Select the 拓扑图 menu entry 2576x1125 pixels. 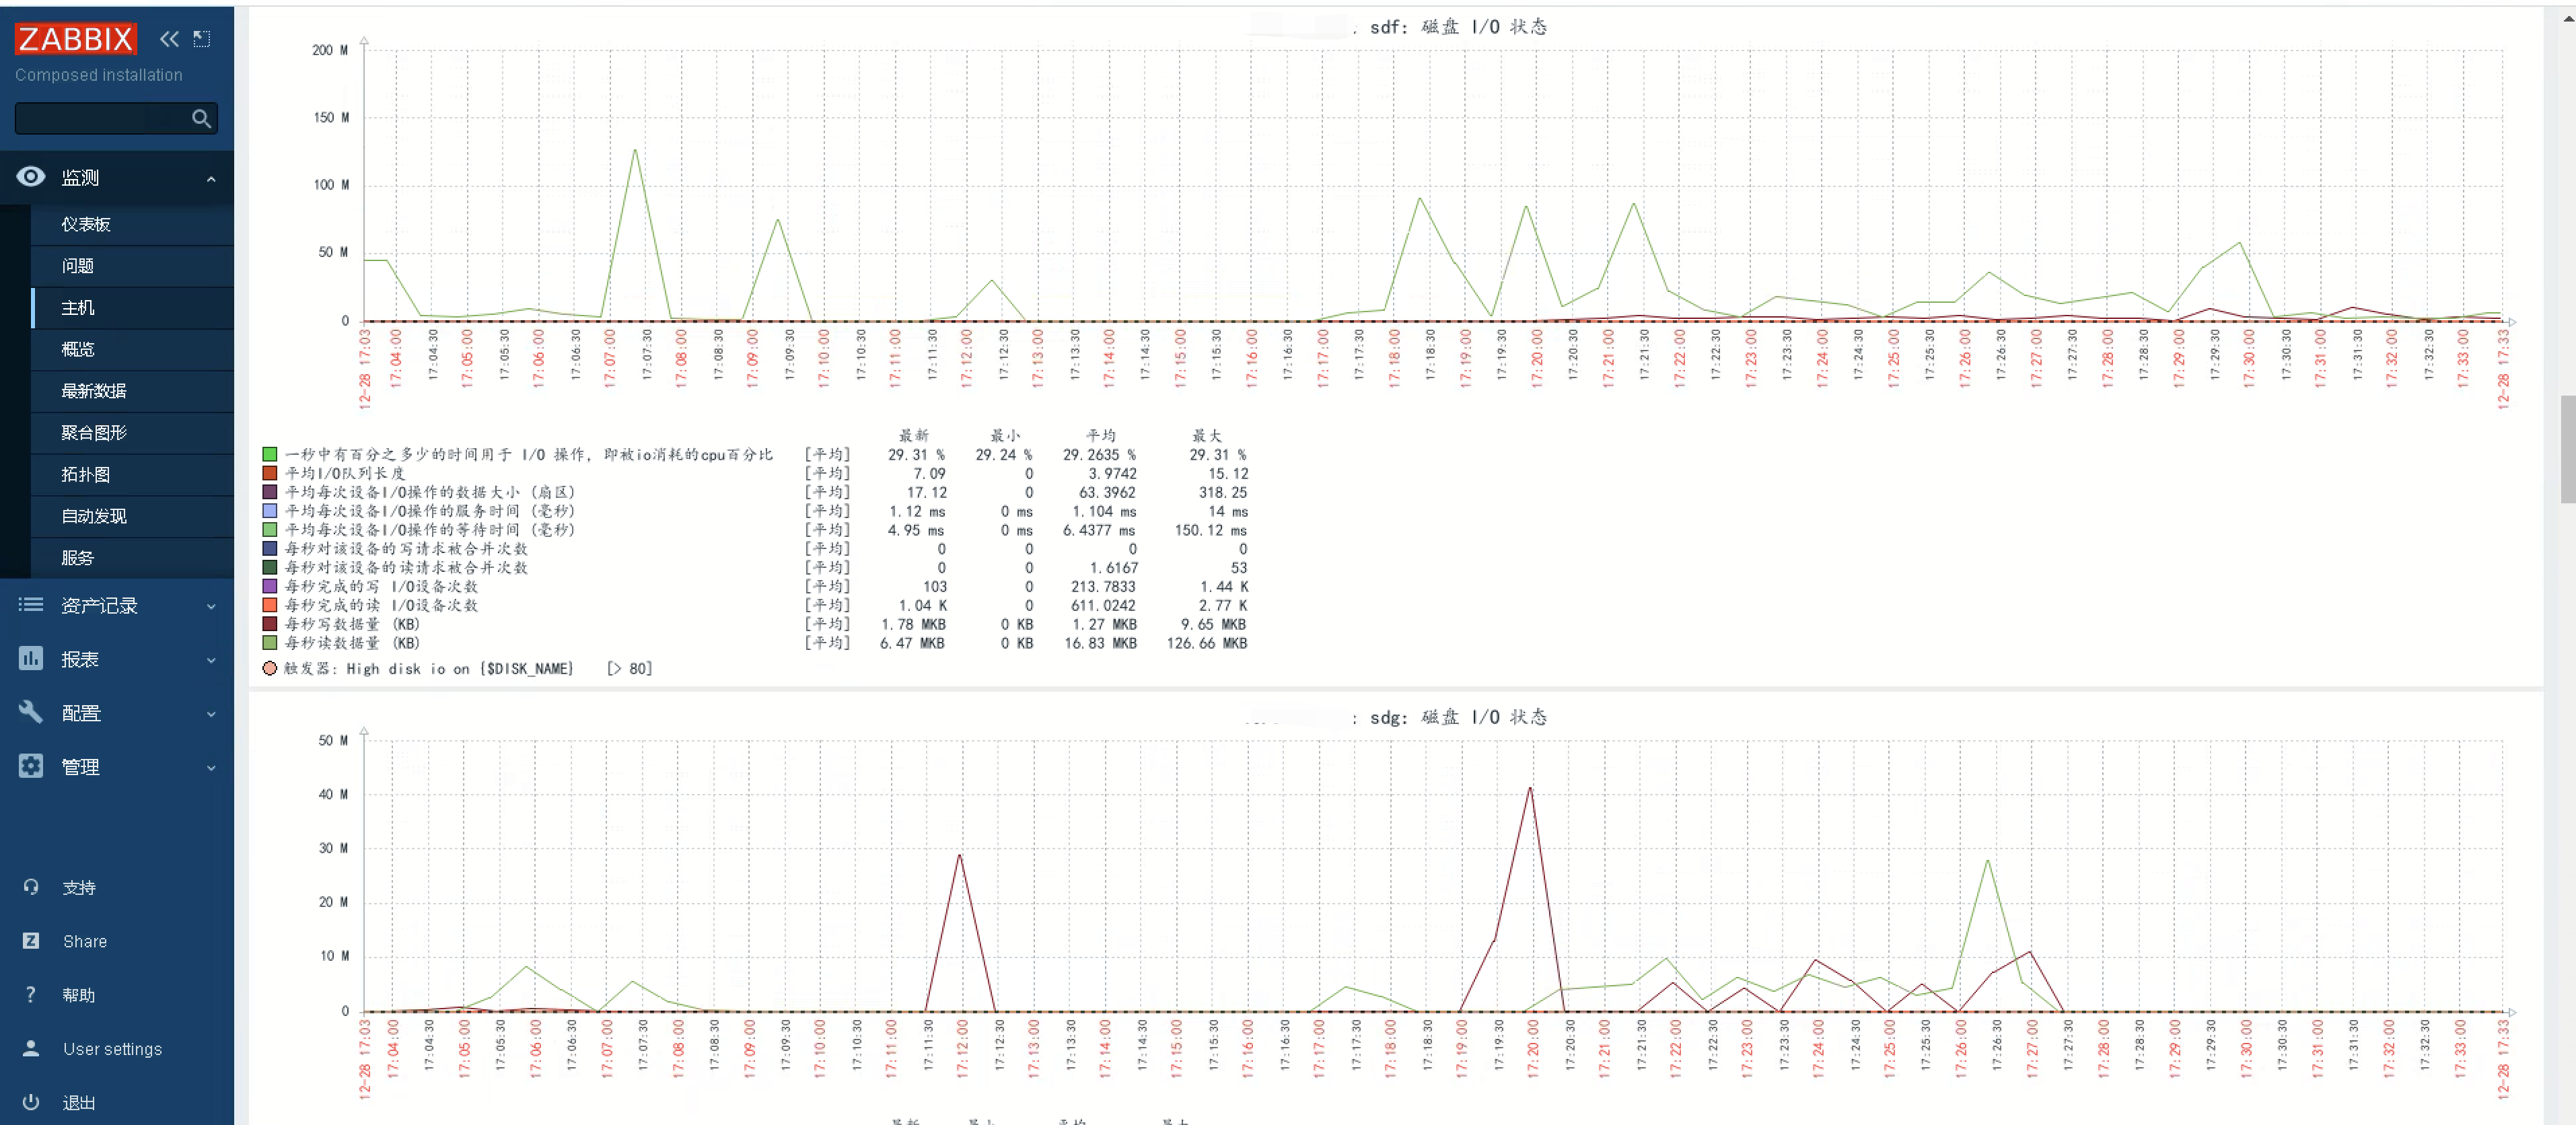tap(85, 474)
